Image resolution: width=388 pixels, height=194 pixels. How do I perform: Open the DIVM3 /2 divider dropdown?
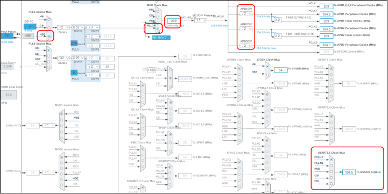pyautogui.click(x=64, y=27)
